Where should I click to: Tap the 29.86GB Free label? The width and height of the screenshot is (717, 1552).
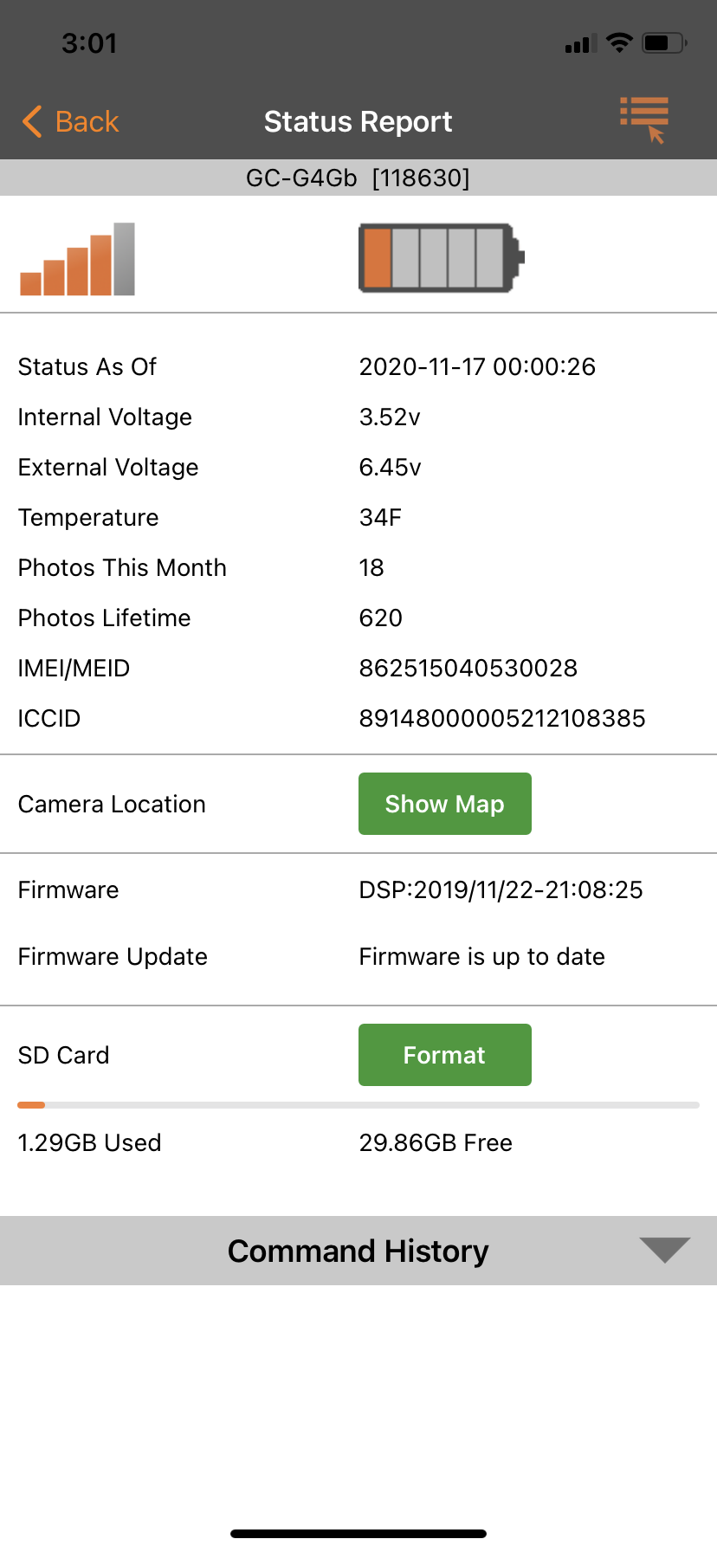436,1142
